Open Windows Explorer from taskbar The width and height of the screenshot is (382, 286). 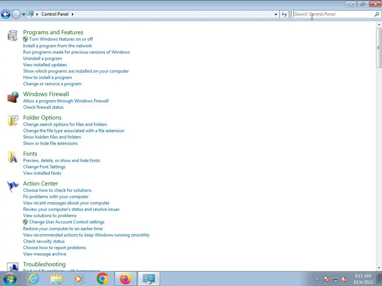tap(56, 279)
